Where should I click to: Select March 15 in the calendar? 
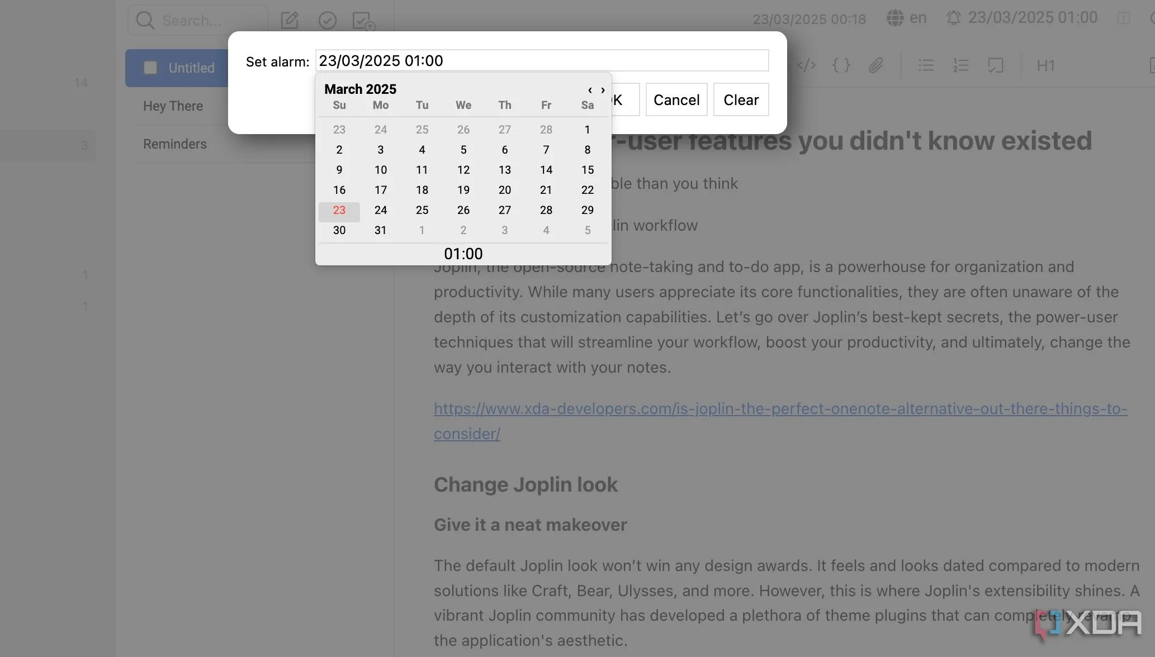point(587,170)
